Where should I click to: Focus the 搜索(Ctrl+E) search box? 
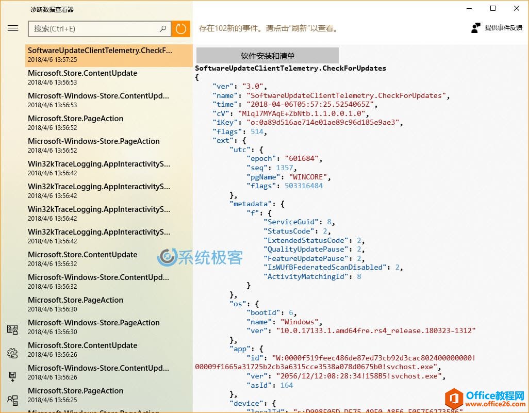pyautogui.click(x=100, y=29)
